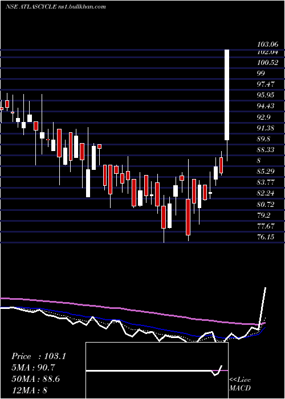Click the 97.47 price axis label
This screenshot has width=285, height=399.
coord(266,84)
